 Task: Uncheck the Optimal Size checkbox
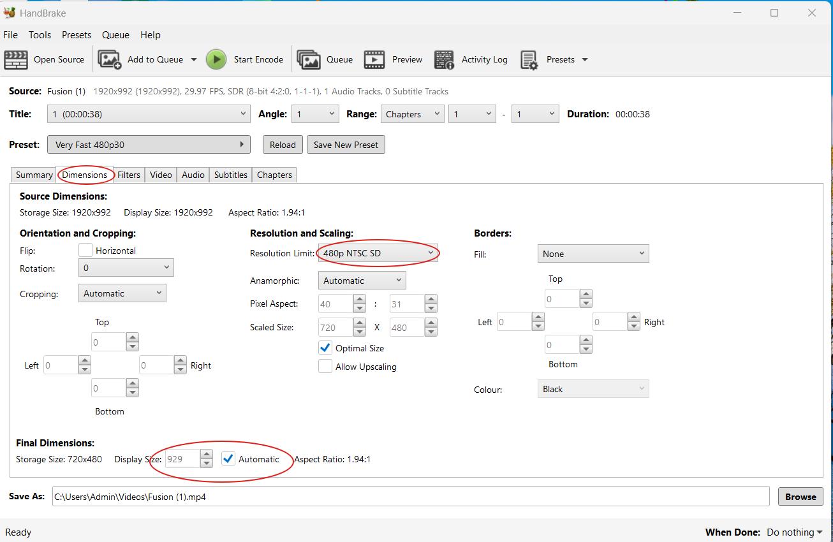click(325, 348)
